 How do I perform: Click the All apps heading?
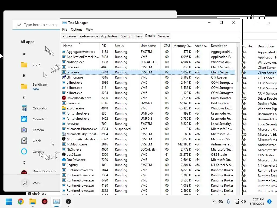coord(27,42)
